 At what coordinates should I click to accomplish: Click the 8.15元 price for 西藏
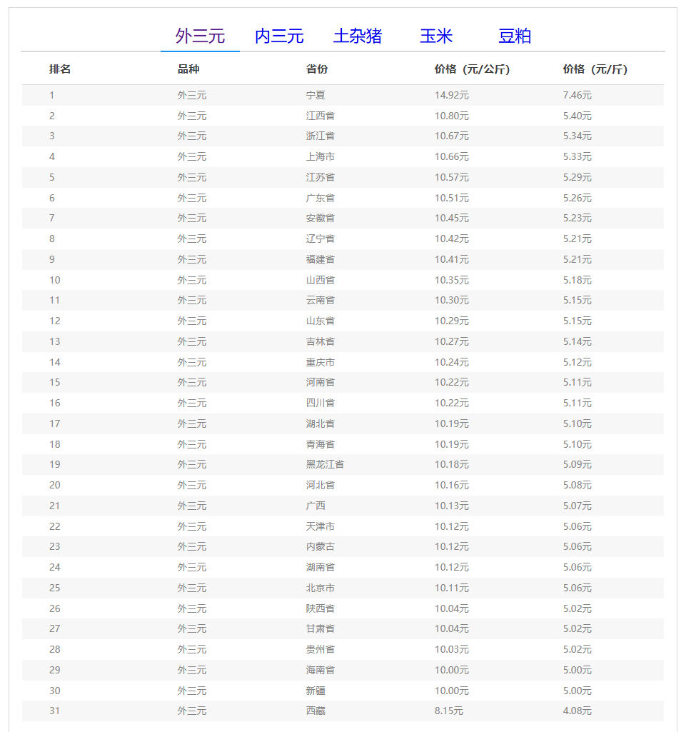point(449,711)
